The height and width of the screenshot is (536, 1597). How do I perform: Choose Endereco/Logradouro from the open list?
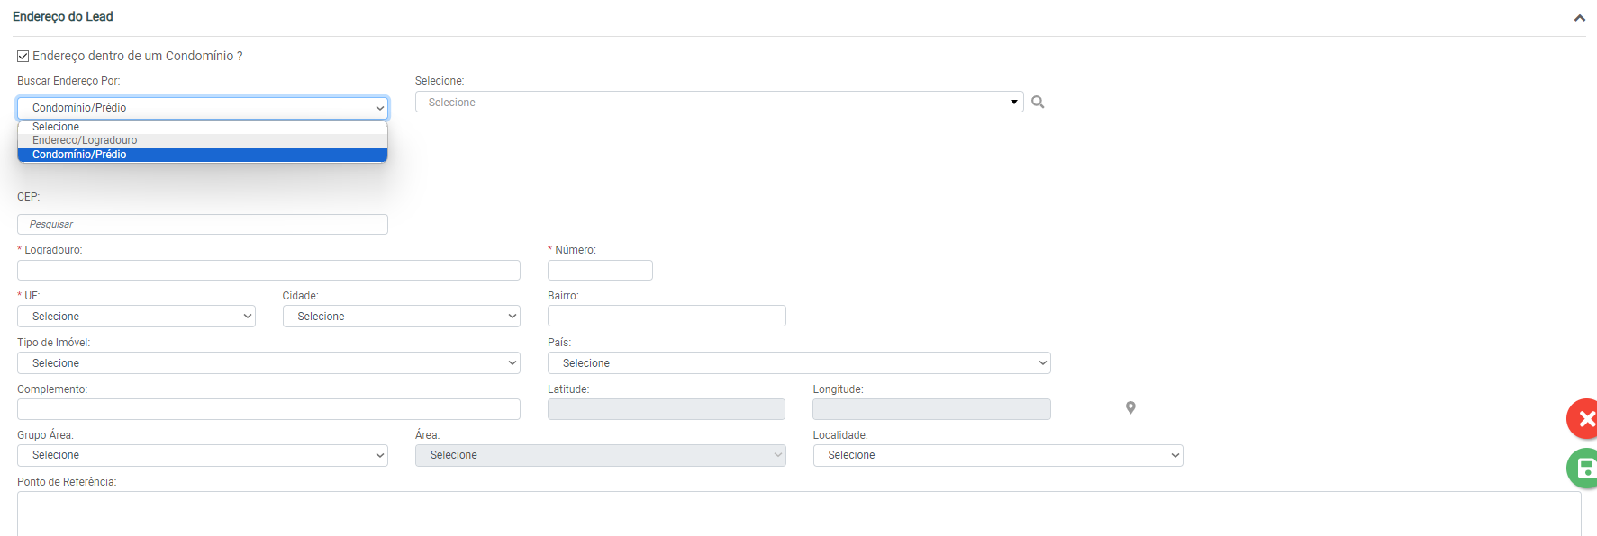click(x=85, y=140)
